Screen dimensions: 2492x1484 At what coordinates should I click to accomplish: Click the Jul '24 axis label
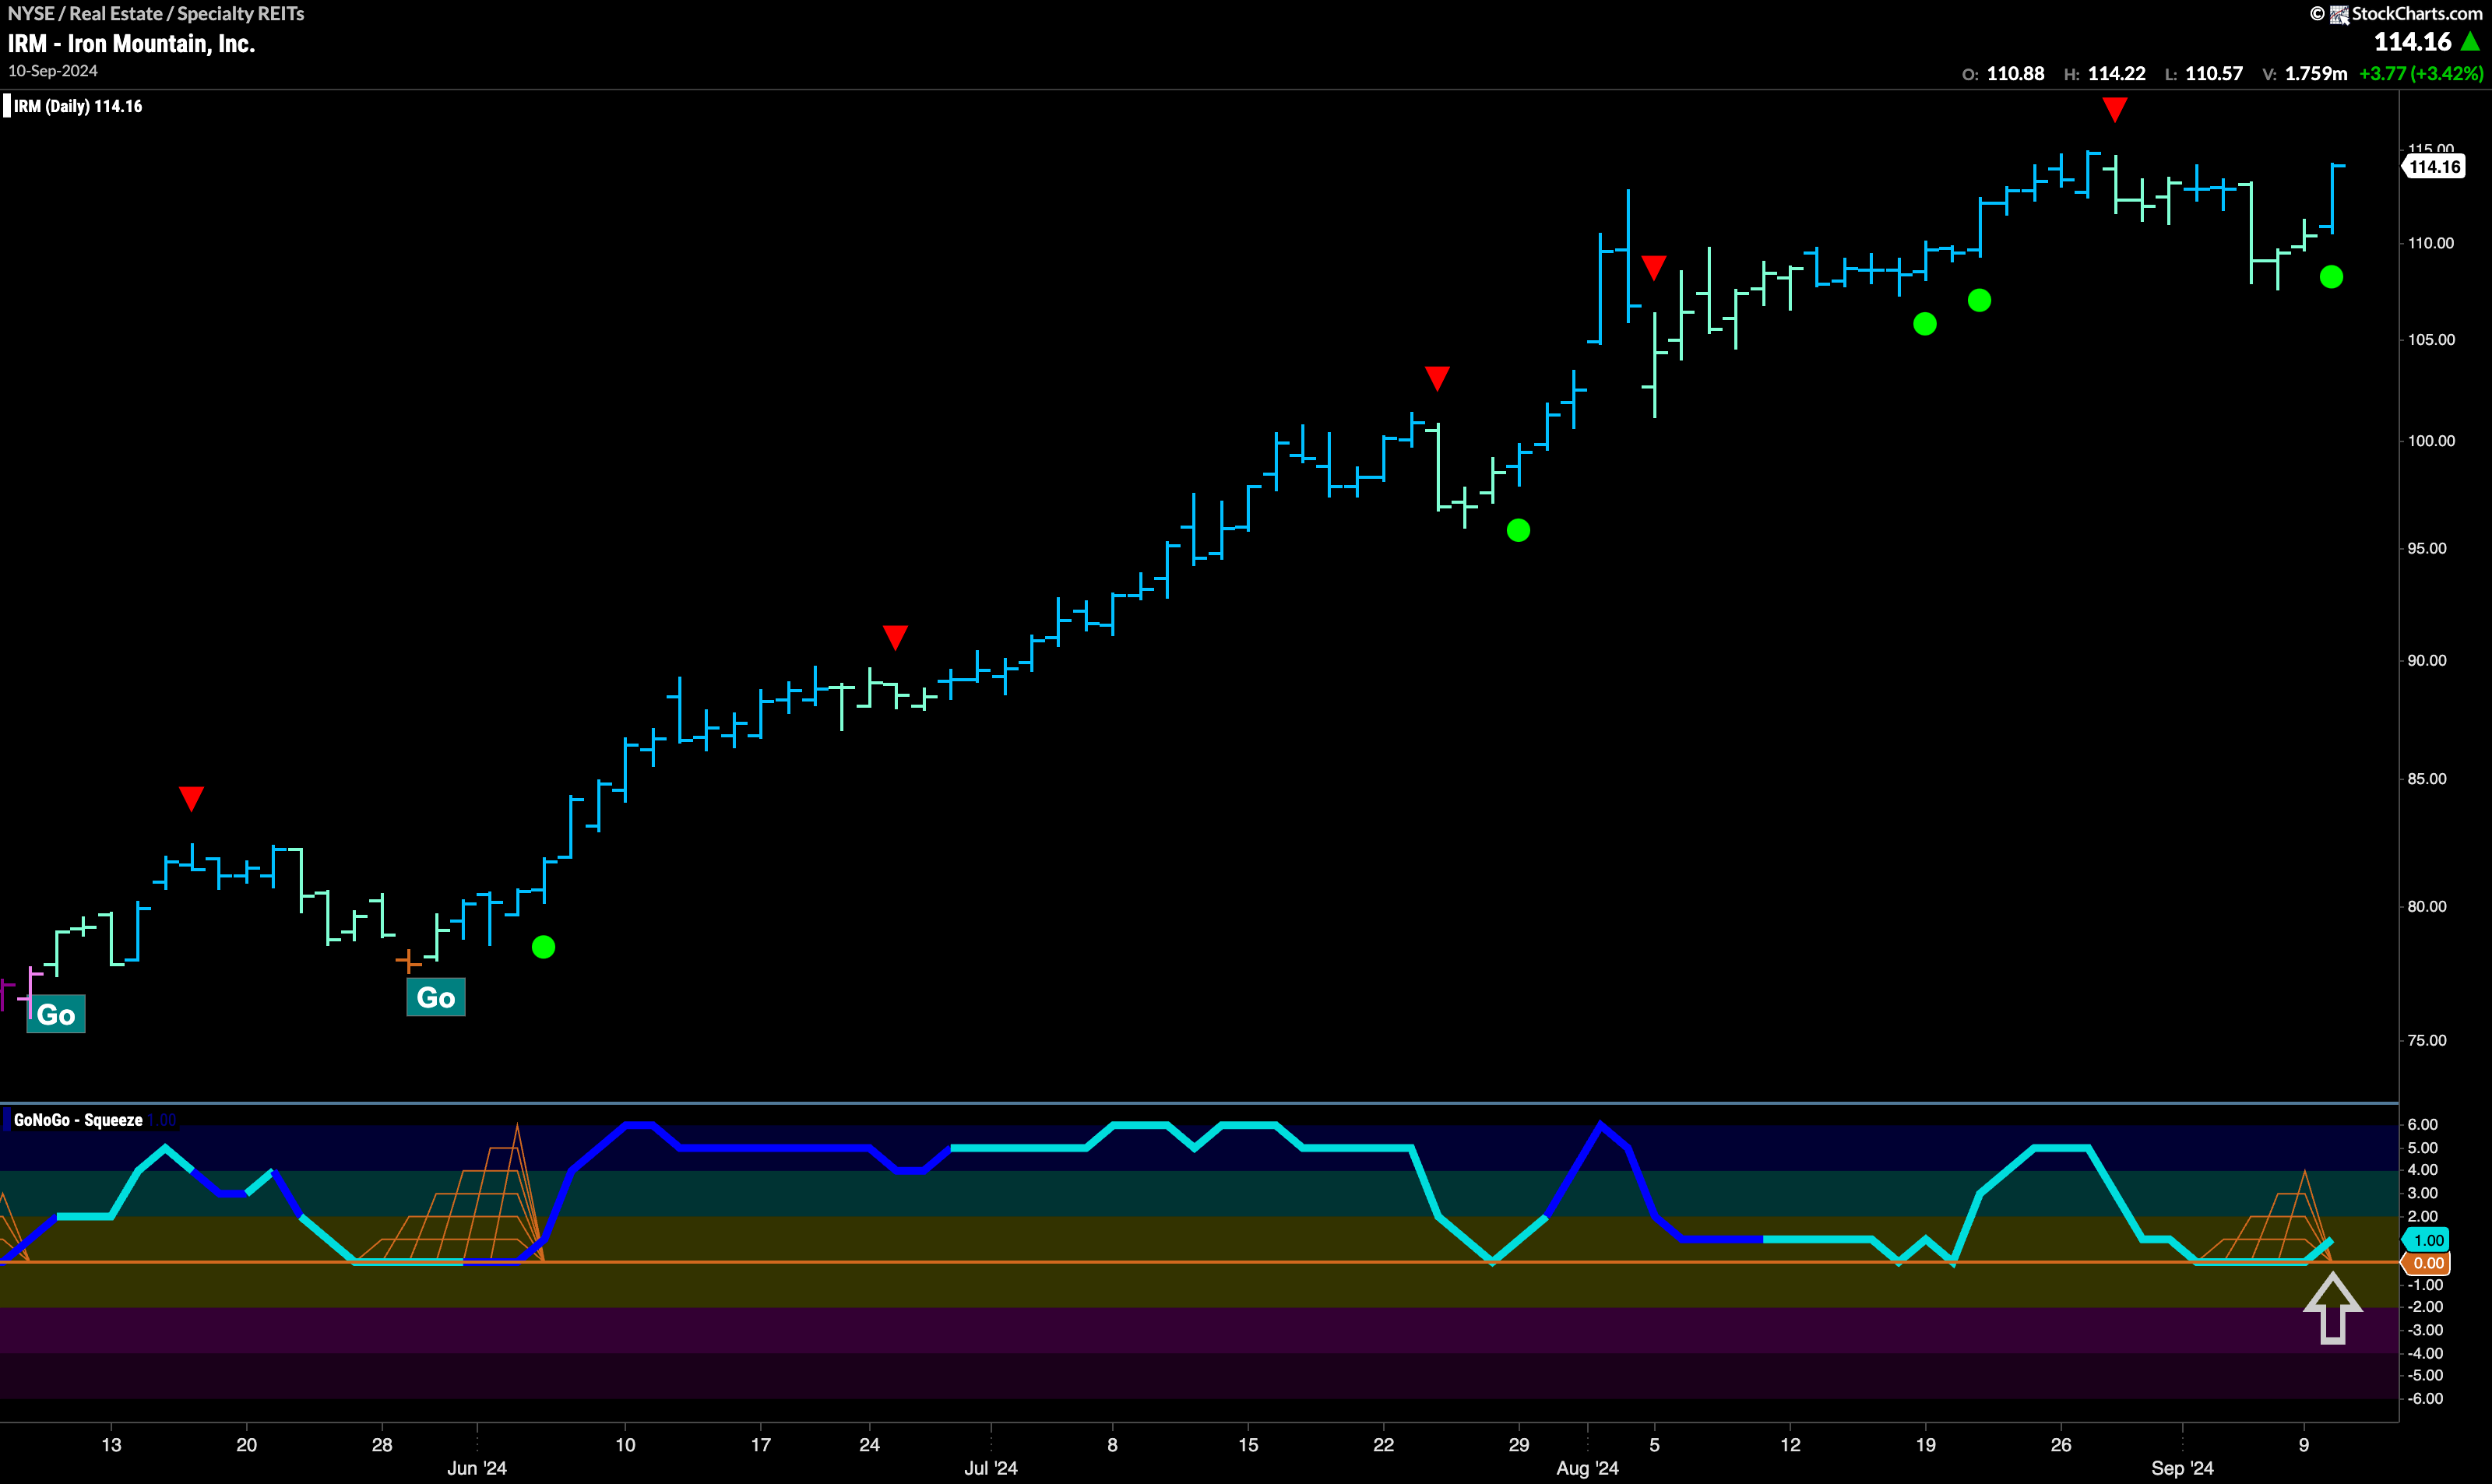(x=991, y=1468)
